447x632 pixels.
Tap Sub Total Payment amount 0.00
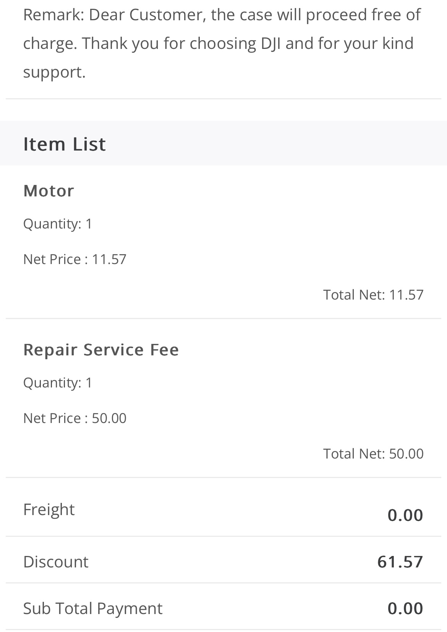coord(405,608)
